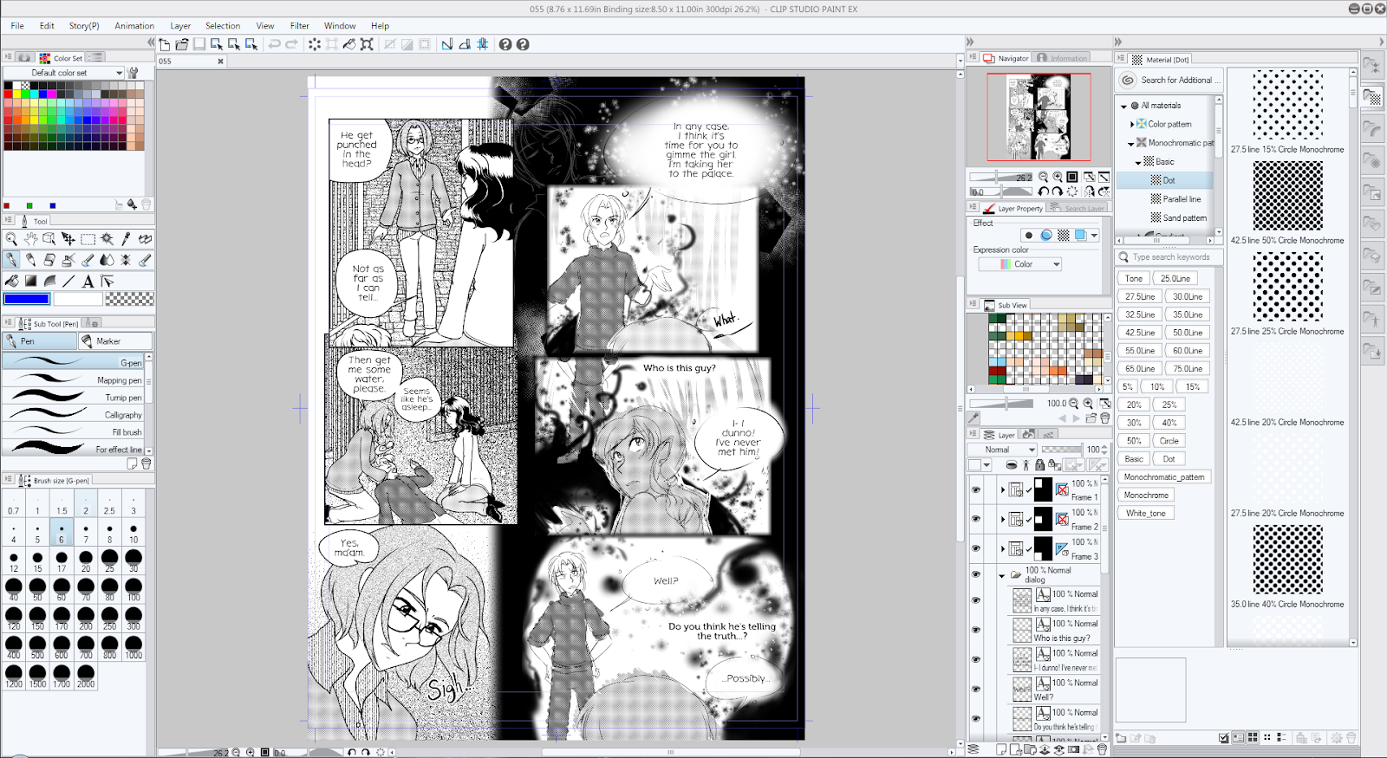The width and height of the screenshot is (1387, 758).
Task: Open the Layer menu
Action: (180, 26)
